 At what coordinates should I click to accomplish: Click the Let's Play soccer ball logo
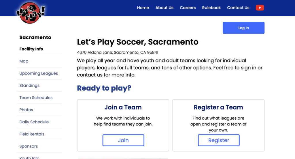click(x=31, y=13)
